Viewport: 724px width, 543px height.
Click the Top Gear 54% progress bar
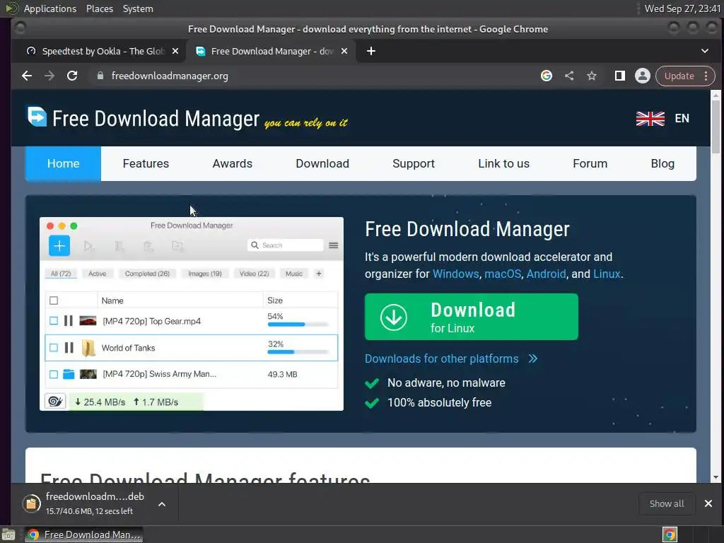coord(298,325)
